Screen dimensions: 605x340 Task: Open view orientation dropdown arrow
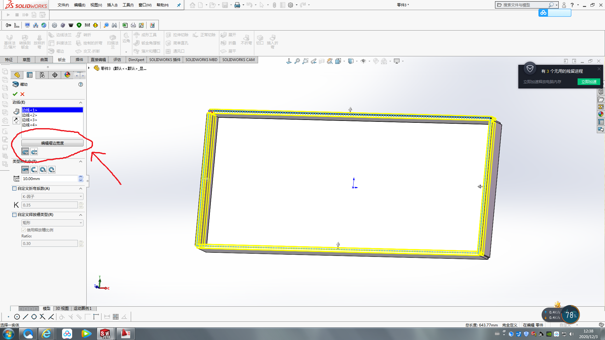pyautogui.click(x=344, y=61)
